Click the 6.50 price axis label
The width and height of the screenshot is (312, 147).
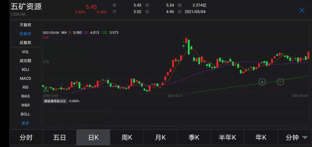tap(46, 37)
